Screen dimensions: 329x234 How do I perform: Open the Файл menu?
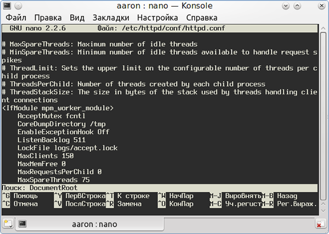click(x=16, y=18)
